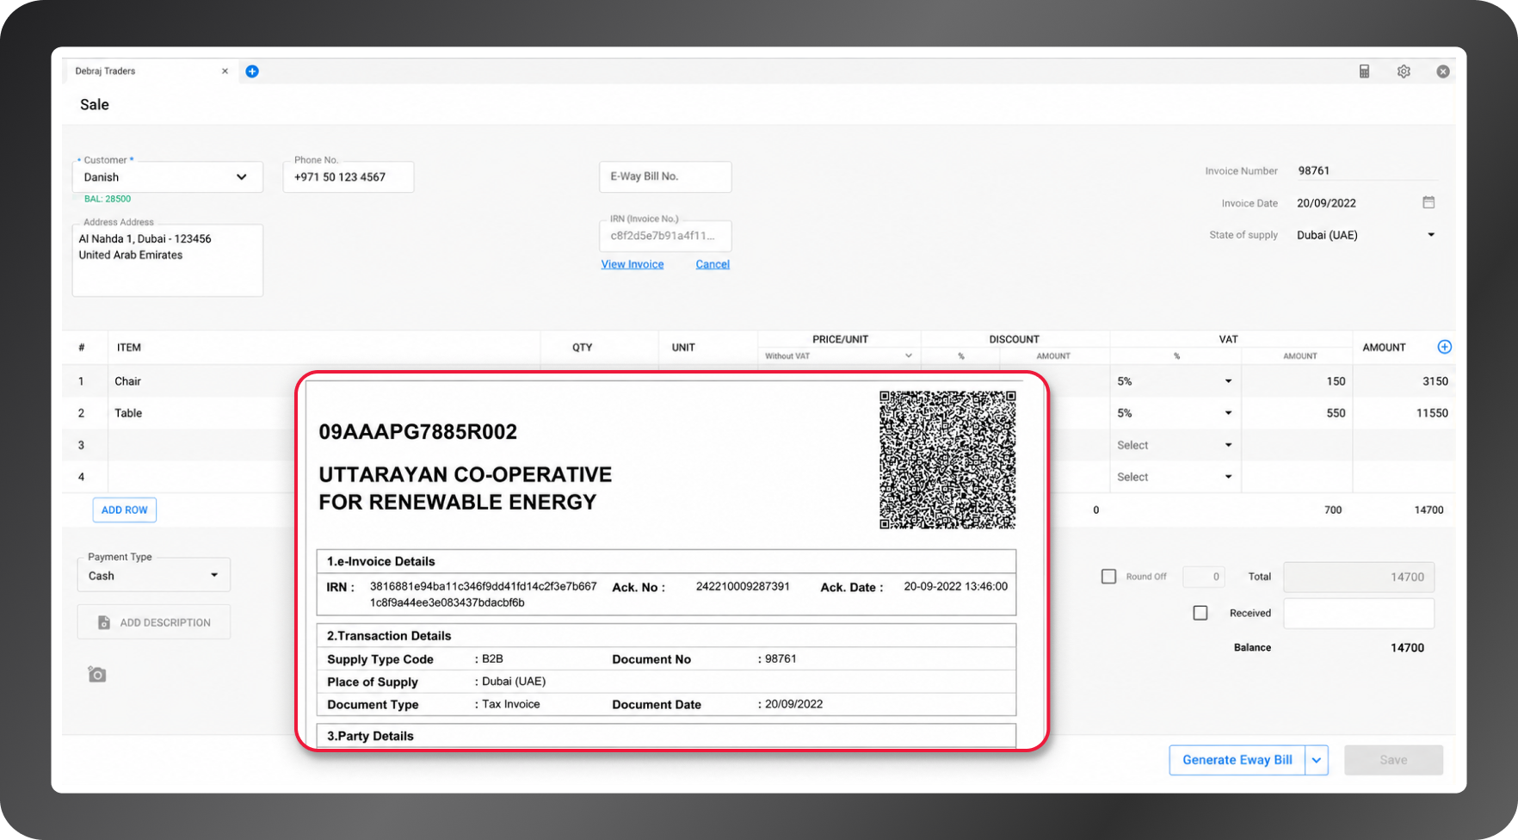The height and width of the screenshot is (840, 1518).
Task: Expand the Payment Type Cash dropdown
Action: (x=154, y=575)
